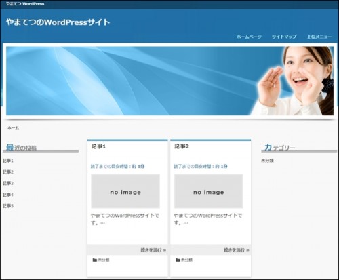Click the excerpt text on 記事2 card
This screenshot has width=339, height=280.
click(x=208, y=219)
